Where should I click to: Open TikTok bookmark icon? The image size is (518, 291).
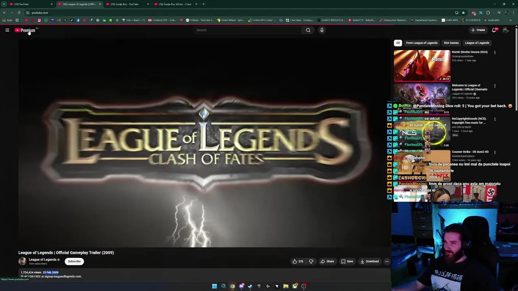click(x=72, y=20)
